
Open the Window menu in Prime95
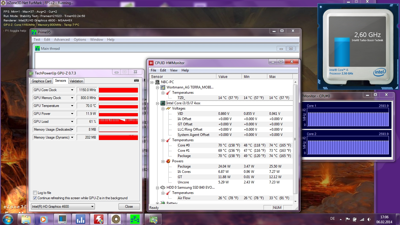(97, 40)
